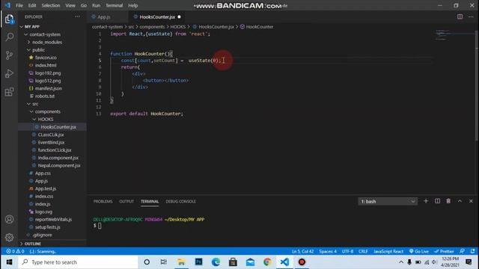
Task: Click the CRLF line ending setting
Action: pos(363,251)
